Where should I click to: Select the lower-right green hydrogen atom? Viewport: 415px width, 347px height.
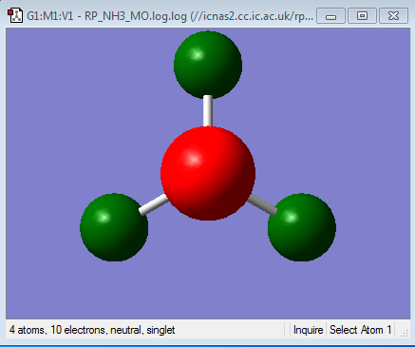point(302,227)
